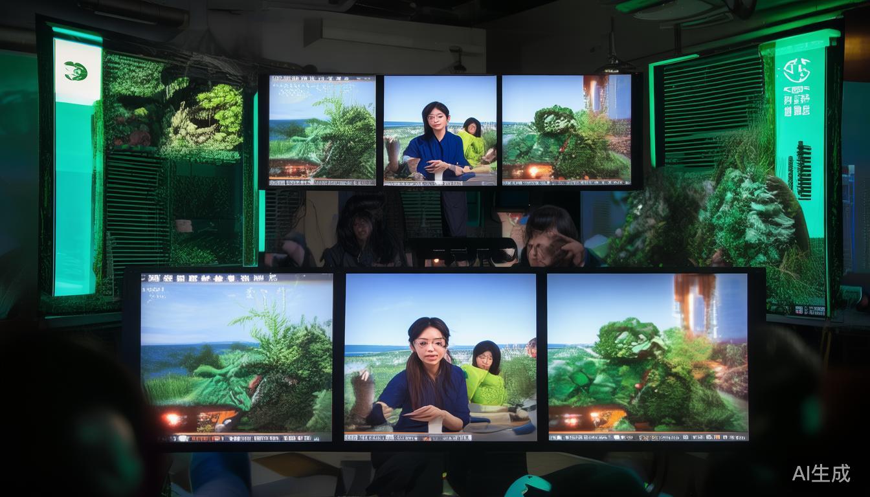Screen dimensions: 870x497
Task: Click the bottom status bar of lower-left screen
Action: point(236,437)
